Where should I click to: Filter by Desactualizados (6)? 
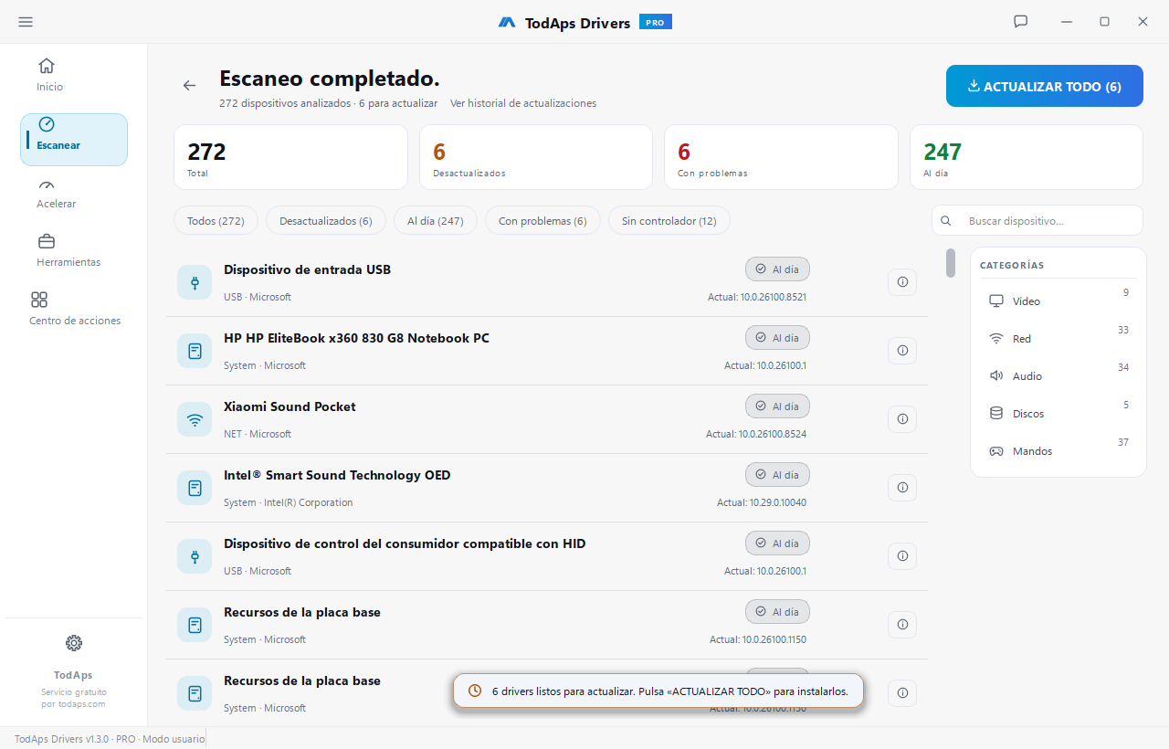[x=326, y=221]
